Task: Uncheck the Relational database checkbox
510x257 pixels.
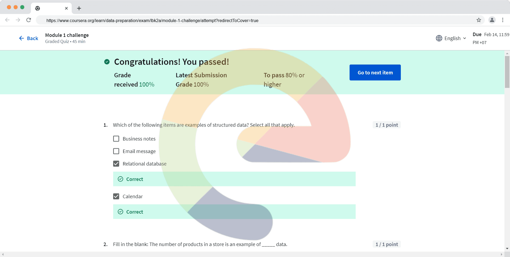Action: click(116, 164)
